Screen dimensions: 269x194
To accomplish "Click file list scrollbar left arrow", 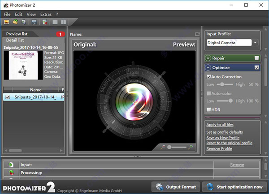I will coord(6,151).
